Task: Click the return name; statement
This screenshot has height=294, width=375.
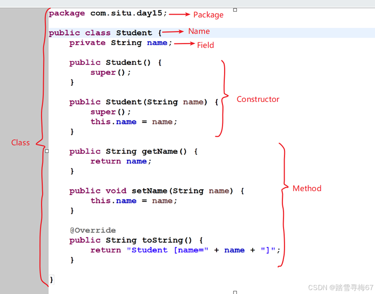Action: (x=121, y=161)
